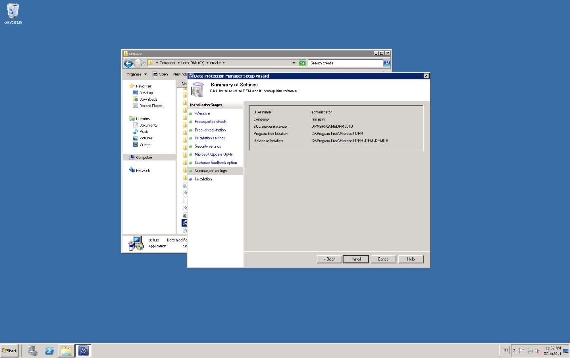Click the network icon in system tray
The height and width of the screenshot is (358, 570).
tap(530, 351)
